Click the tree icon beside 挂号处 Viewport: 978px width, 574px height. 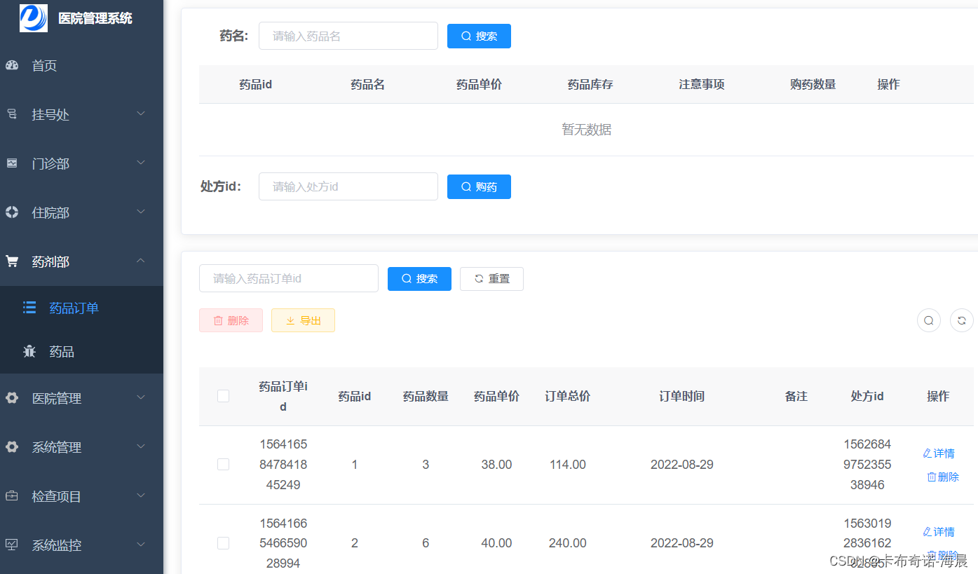coord(12,114)
